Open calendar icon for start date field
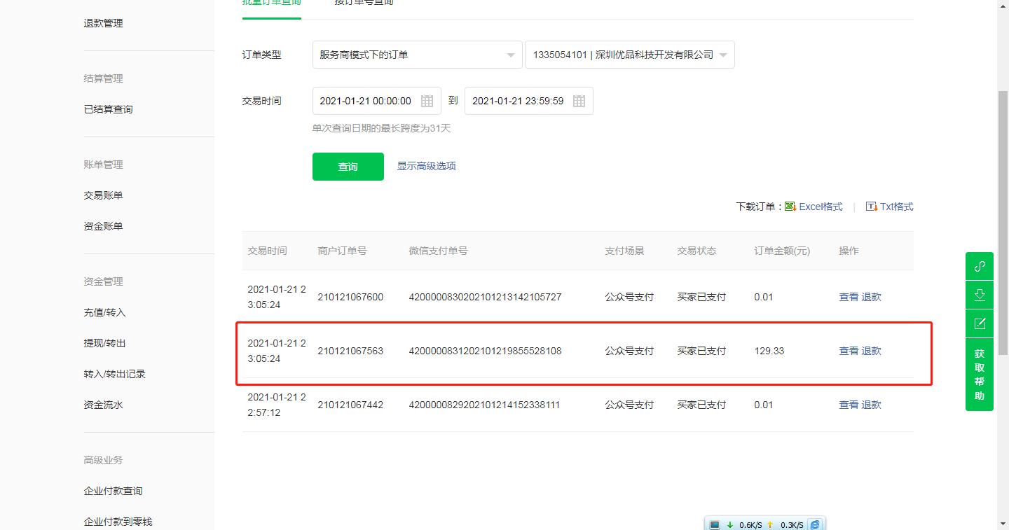This screenshot has width=1009, height=530. [427, 101]
